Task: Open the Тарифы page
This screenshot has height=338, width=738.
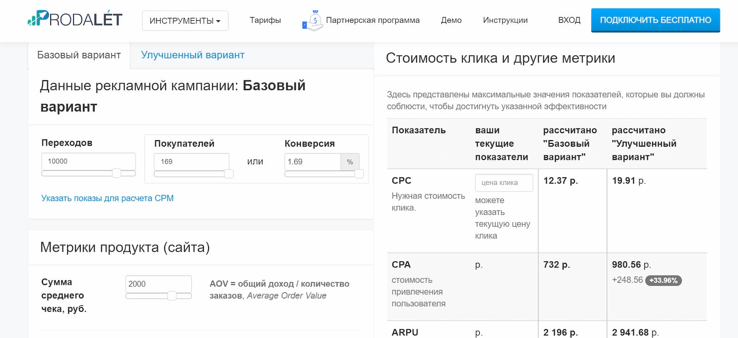Action: [x=265, y=20]
